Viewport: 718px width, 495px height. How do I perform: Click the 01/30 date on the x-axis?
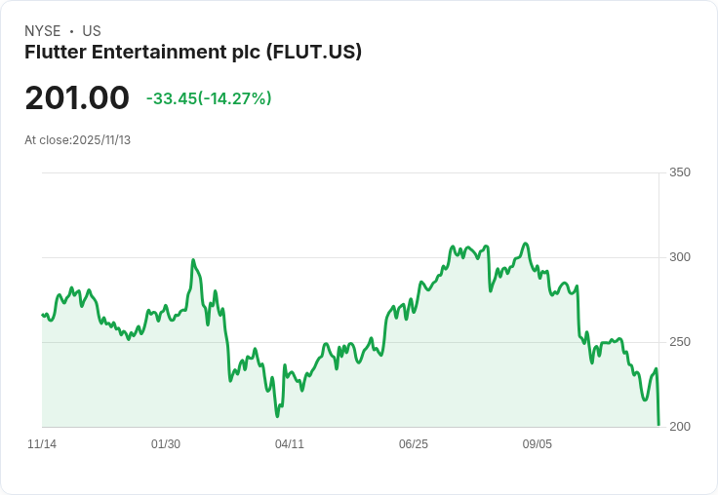coord(166,444)
